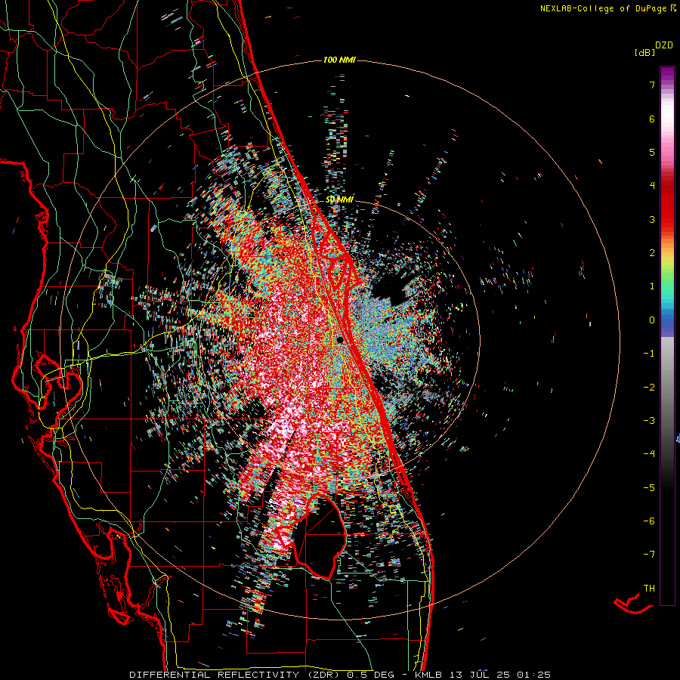Click the -5 tick label on the color scale

point(649,488)
